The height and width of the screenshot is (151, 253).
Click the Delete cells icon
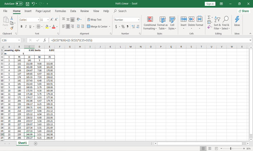pos(191,19)
